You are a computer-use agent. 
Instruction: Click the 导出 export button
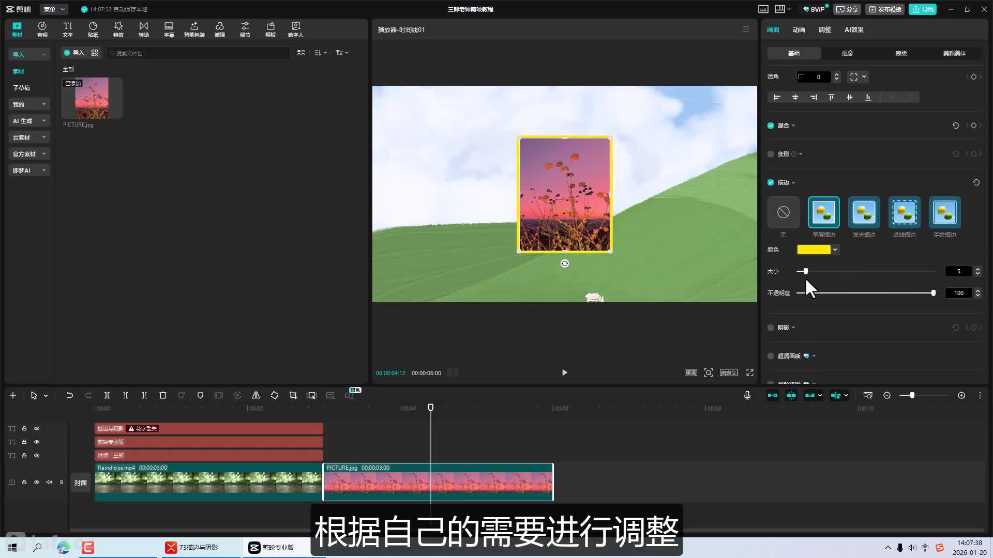(923, 9)
